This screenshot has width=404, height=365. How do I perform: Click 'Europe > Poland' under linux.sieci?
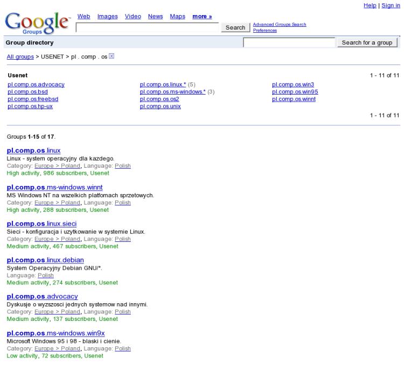pyautogui.click(x=58, y=239)
